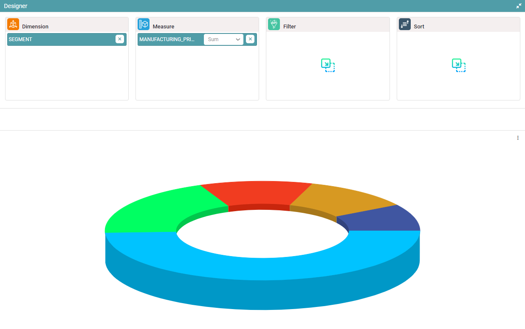Click the Sort panel header icon

pyautogui.click(x=405, y=25)
